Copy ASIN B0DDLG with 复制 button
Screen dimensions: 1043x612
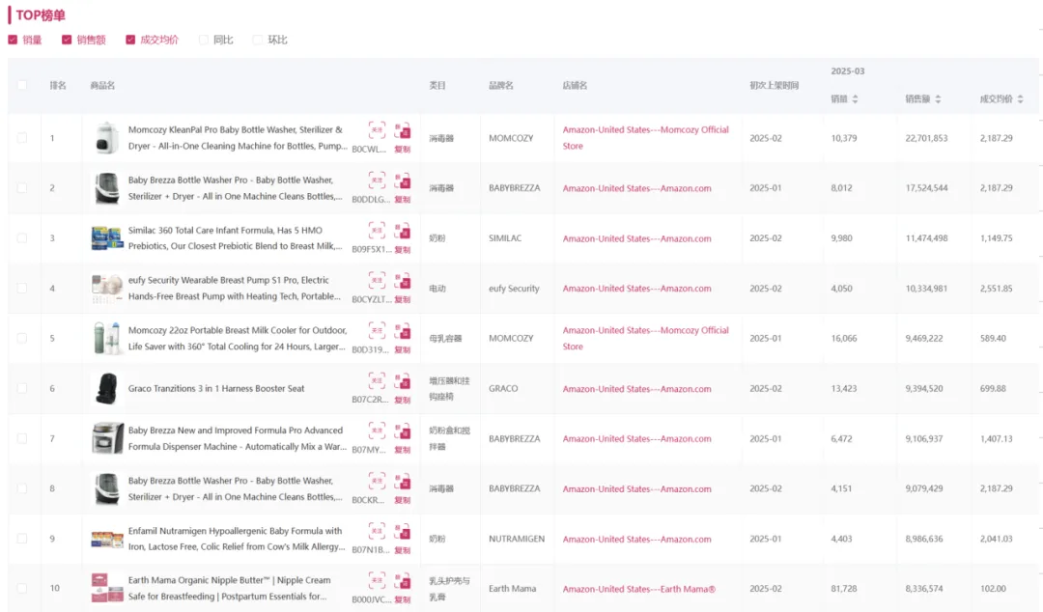pyautogui.click(x=403, y=199)
